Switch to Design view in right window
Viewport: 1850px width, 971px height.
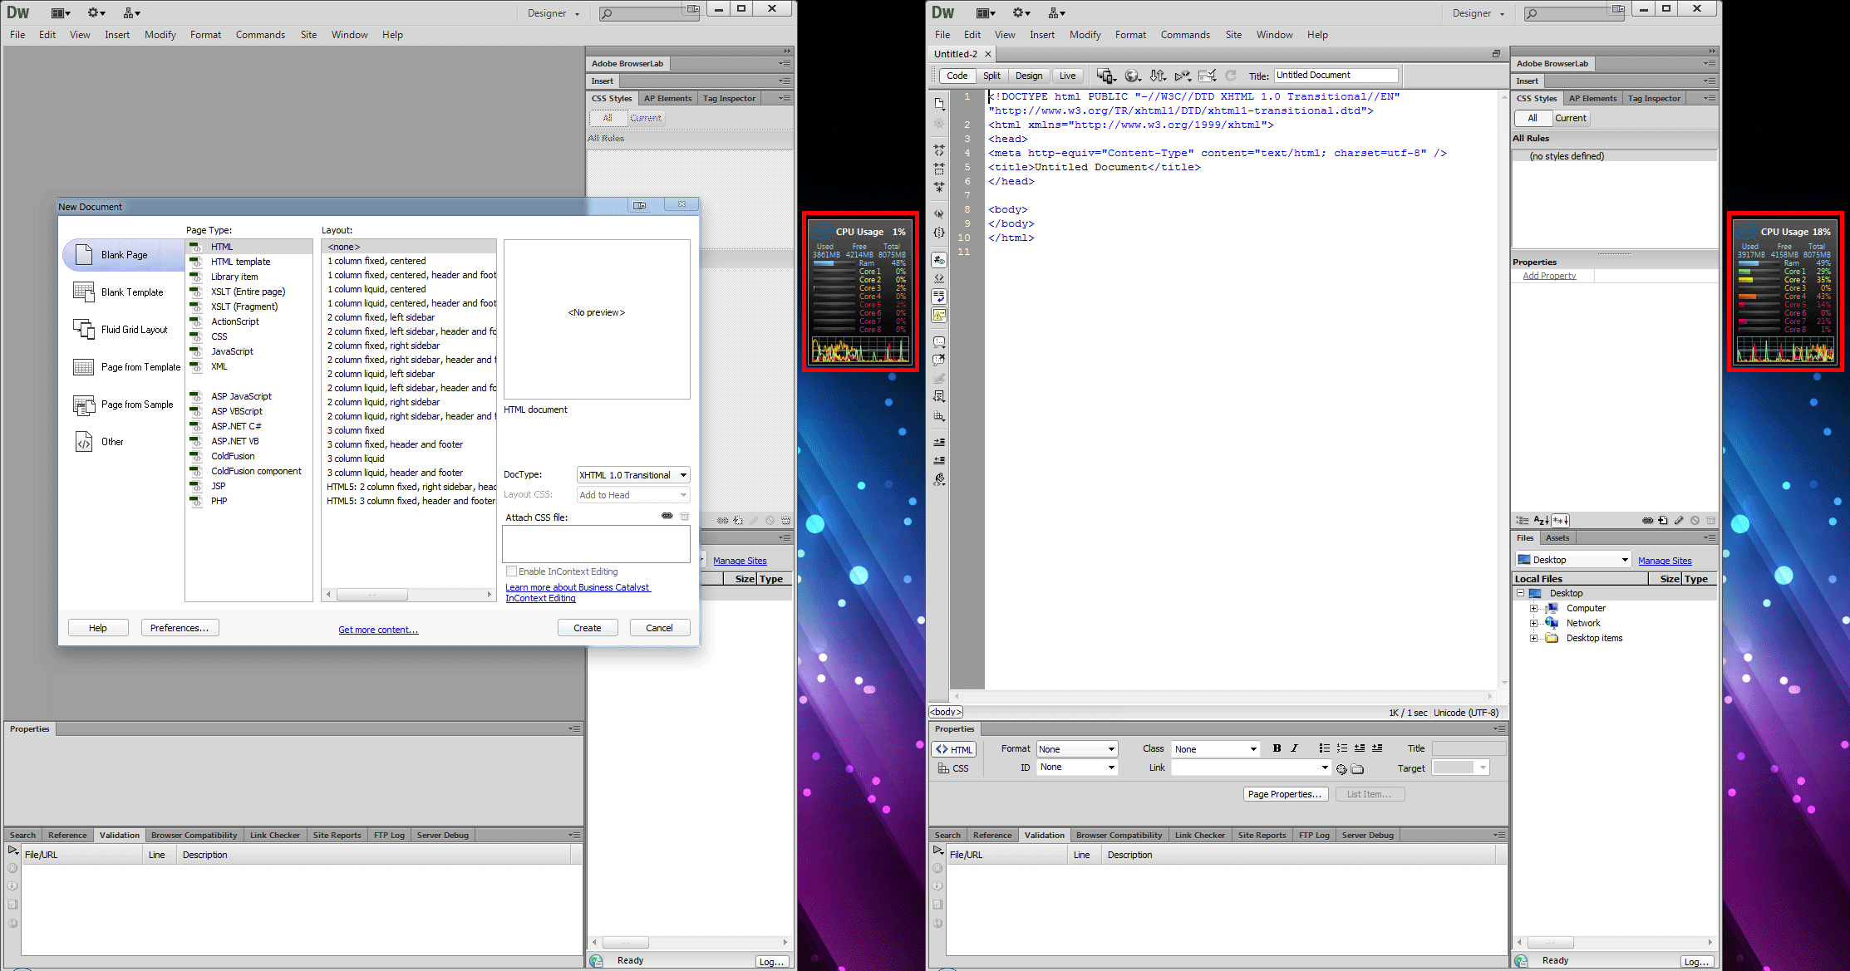(1029, 76)
